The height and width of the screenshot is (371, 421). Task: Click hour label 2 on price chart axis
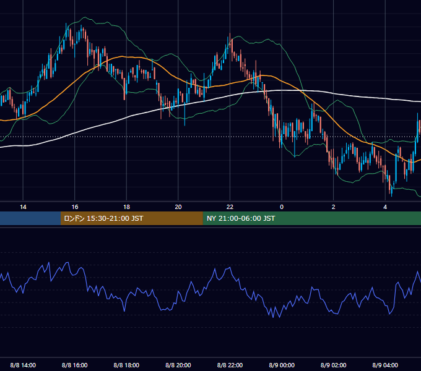point(334,207)
